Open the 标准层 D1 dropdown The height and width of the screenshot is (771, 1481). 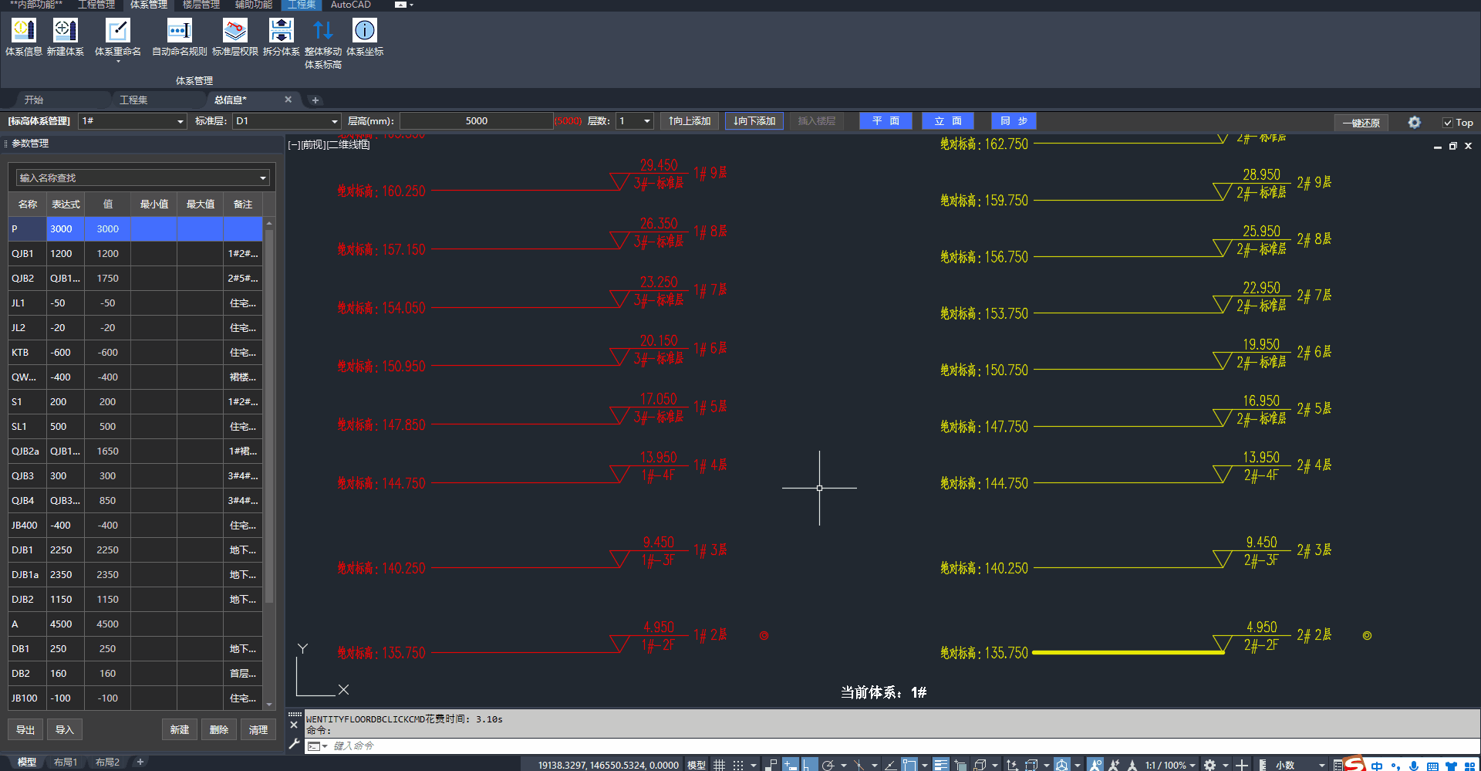pyautogui.click(x=334, y=121)
